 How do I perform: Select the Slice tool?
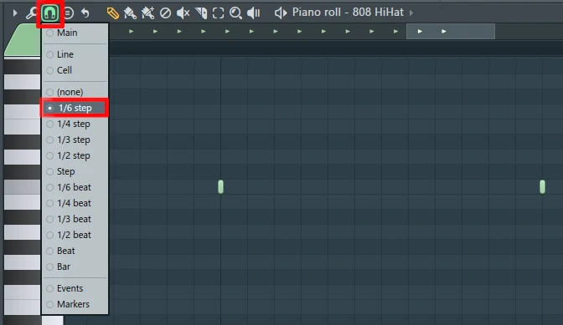click(201, 13)
